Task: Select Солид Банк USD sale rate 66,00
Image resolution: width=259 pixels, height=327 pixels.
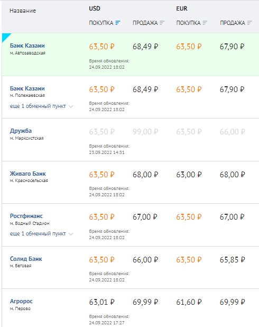Action: [x=145, y=260]
